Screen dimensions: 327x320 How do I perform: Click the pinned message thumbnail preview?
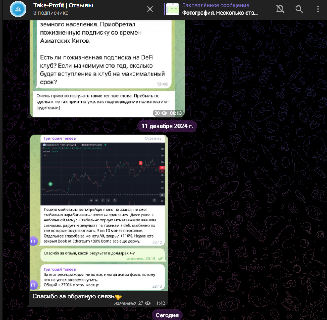coord(173,9)
